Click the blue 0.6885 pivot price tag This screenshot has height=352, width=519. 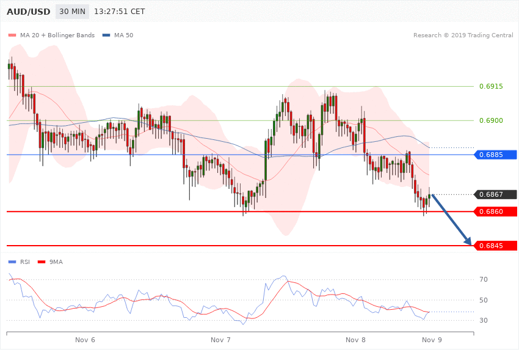(x=496, y=155)
